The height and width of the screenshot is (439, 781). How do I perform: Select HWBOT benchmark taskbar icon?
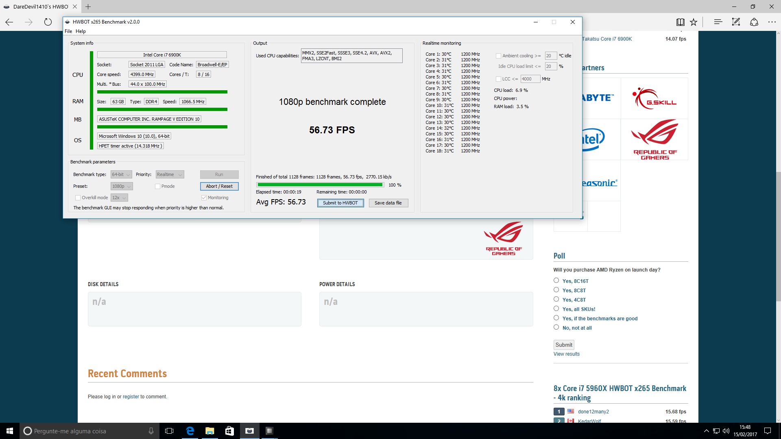249,431
